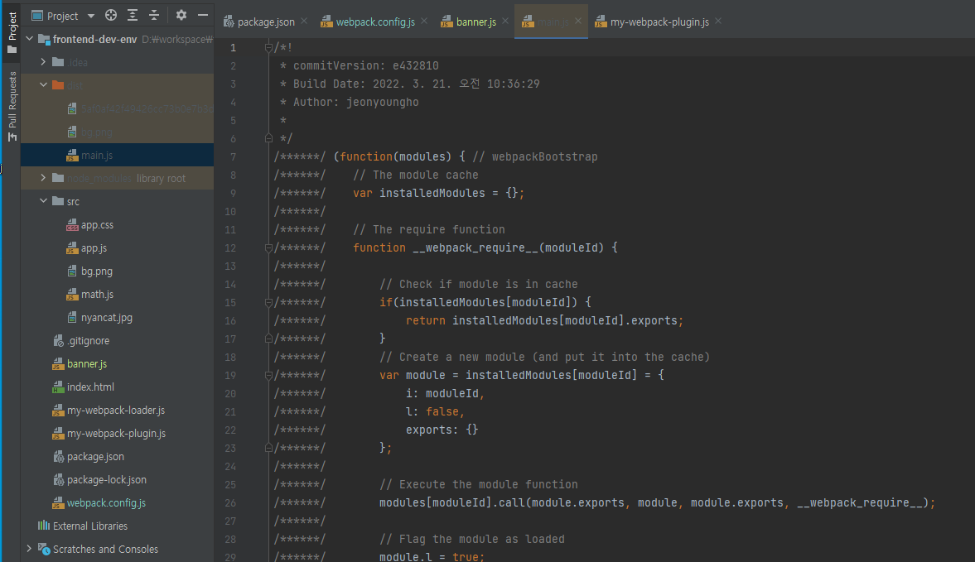Click line number 26 in gutter
Screen dimensions: 975x562
click(230, 503)
